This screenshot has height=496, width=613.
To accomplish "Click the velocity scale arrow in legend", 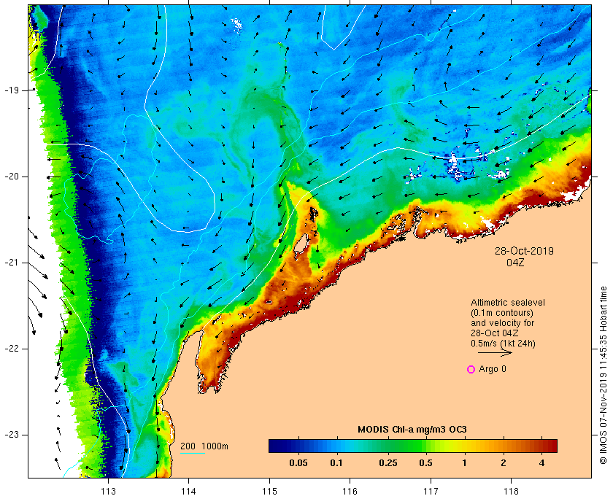I will pyautogui.click(x=495, y=352).
